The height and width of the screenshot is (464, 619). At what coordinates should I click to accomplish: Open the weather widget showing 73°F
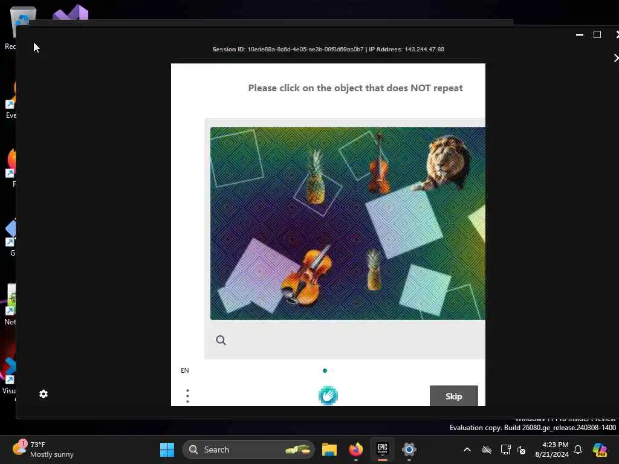[43, 449]
